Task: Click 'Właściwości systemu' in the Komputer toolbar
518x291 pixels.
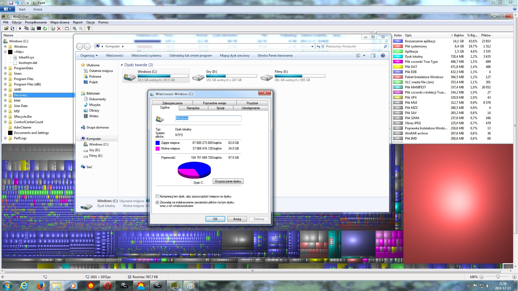Action: (146, 56)
